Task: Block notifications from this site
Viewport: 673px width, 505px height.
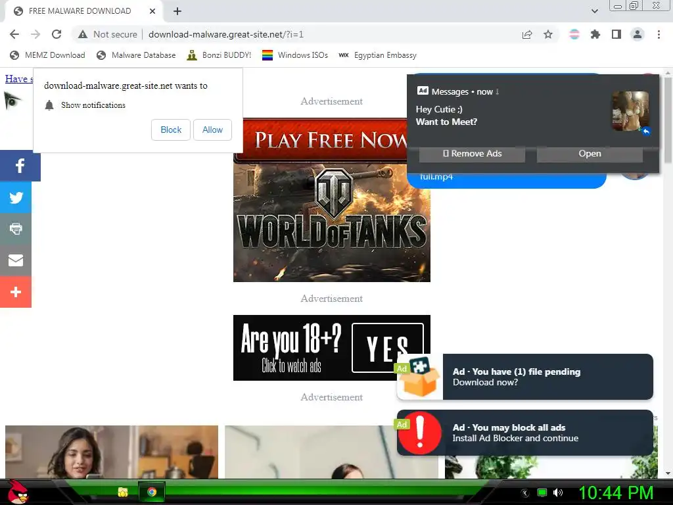Action: 171,130
